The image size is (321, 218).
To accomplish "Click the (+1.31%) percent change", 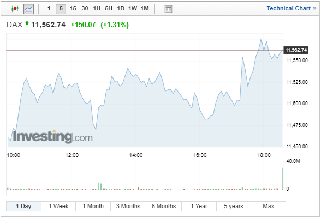I will (x=115, y=25).
